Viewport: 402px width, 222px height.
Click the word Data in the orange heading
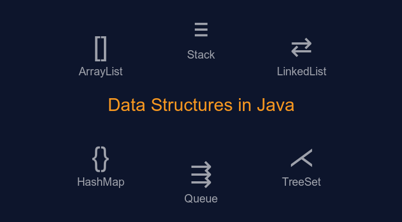click(x=127, y=105)
